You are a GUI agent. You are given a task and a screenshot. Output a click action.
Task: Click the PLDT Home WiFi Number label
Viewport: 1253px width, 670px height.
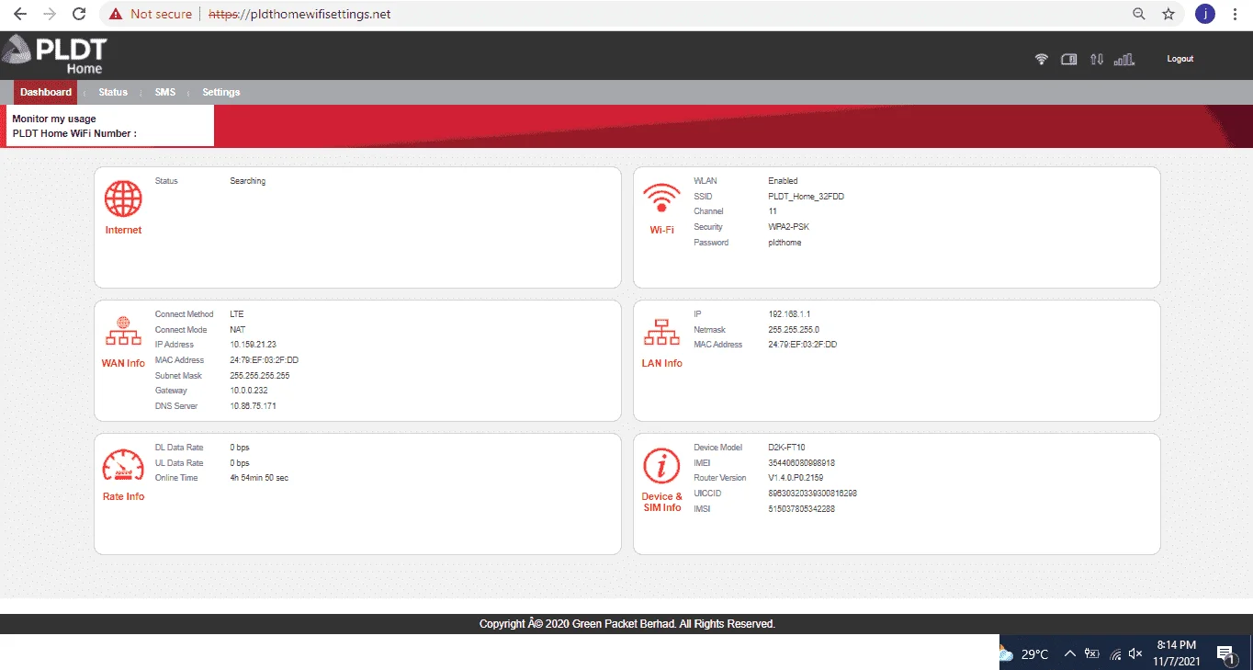pos(74,133)
